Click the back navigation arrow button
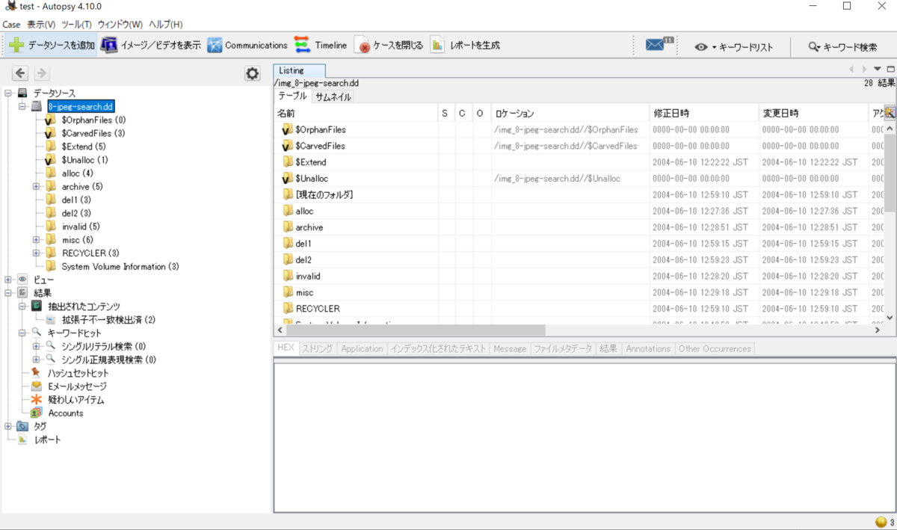Image resolution: width=897 pixels, height=530 pixels. pyautogui.click(x=20, y=73)
